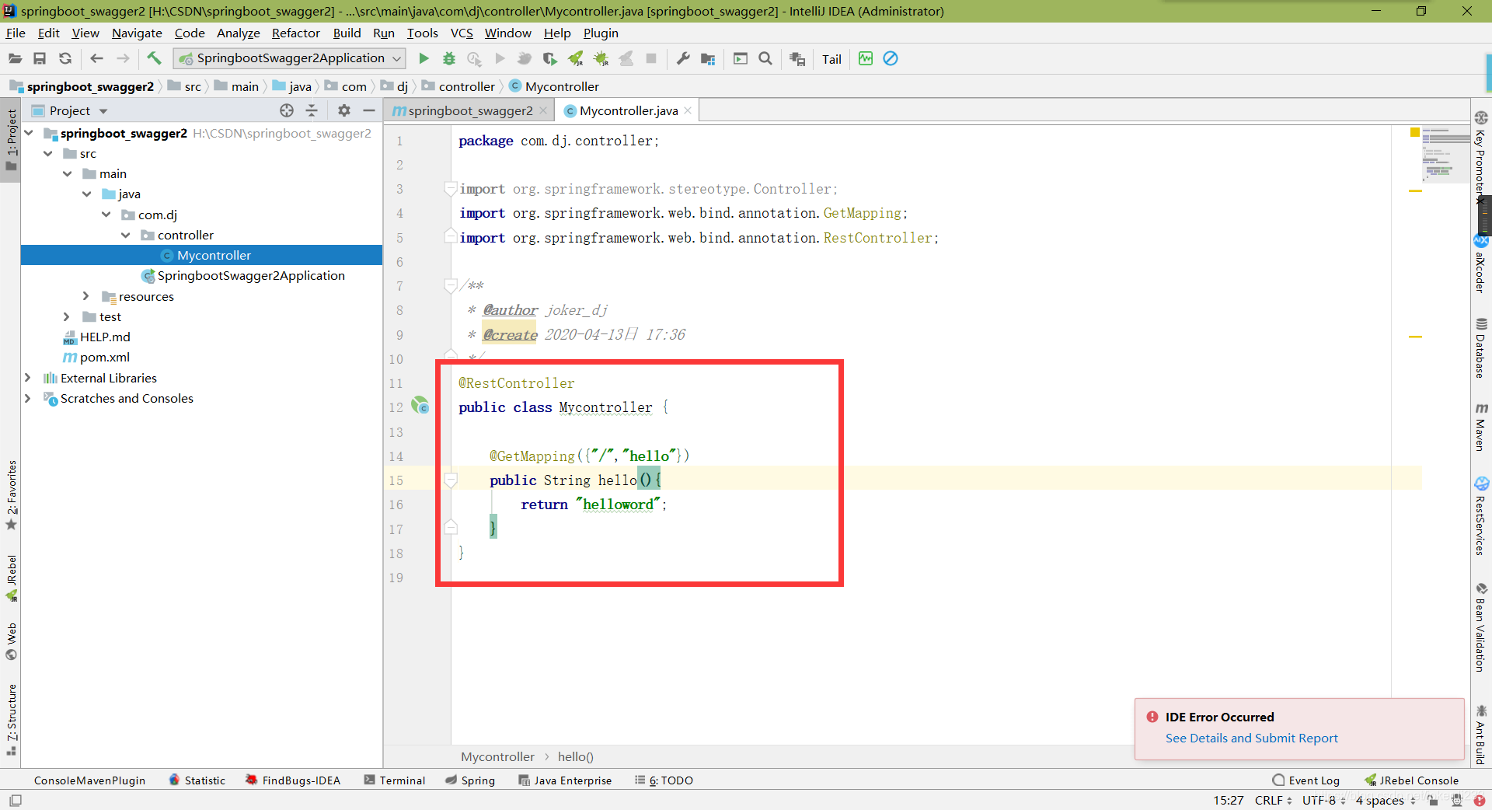The height and width of the screenshot is (810, 1492).
Task: Open the Spring tool window
Action: [470, 780]
